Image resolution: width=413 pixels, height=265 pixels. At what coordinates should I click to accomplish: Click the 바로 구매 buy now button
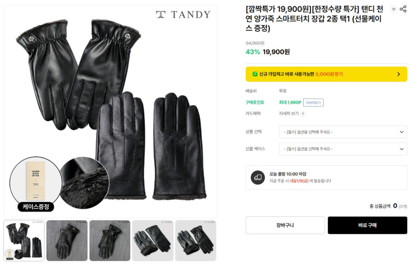coord(367,225)
